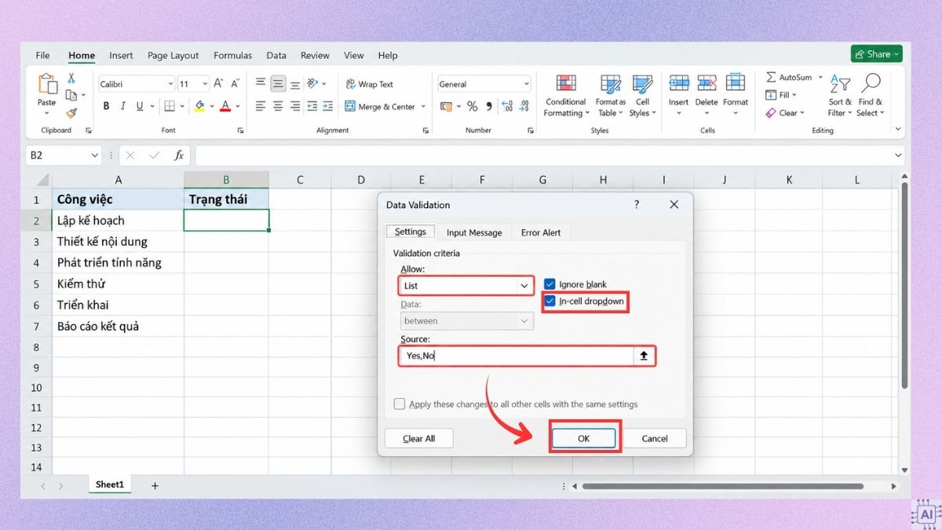This screenshot has width=942, height=530.
Task: Click the Source field containing Yes,No
Action: click(x=517, y=356)
